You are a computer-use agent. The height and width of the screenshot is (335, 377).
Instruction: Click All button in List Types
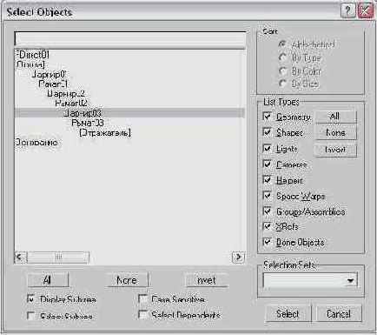click(x=335, y=117)
